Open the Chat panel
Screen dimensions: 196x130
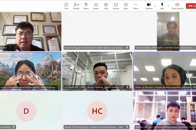(x=66, y=6)
